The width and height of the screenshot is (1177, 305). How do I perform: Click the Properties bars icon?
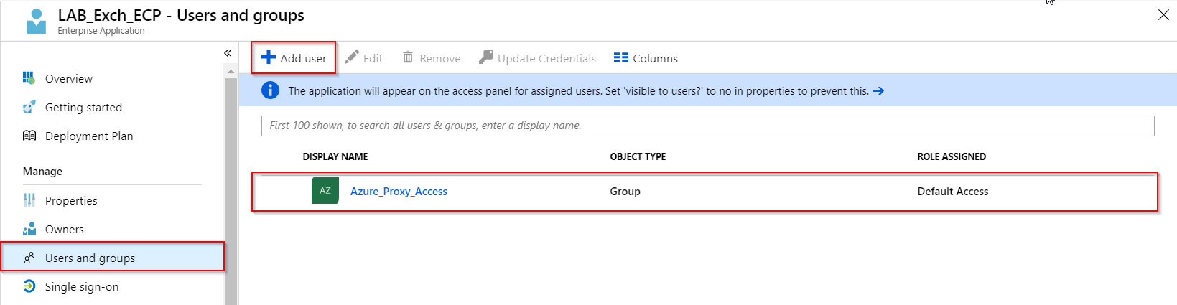29,200
